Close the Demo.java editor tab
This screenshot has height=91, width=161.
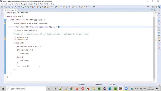16,10
